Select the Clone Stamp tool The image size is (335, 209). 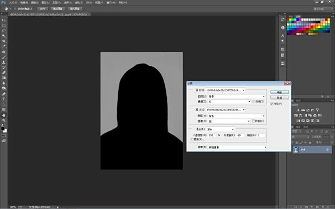[4, 62]
